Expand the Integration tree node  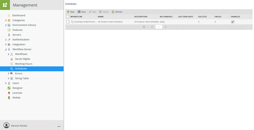6,44
